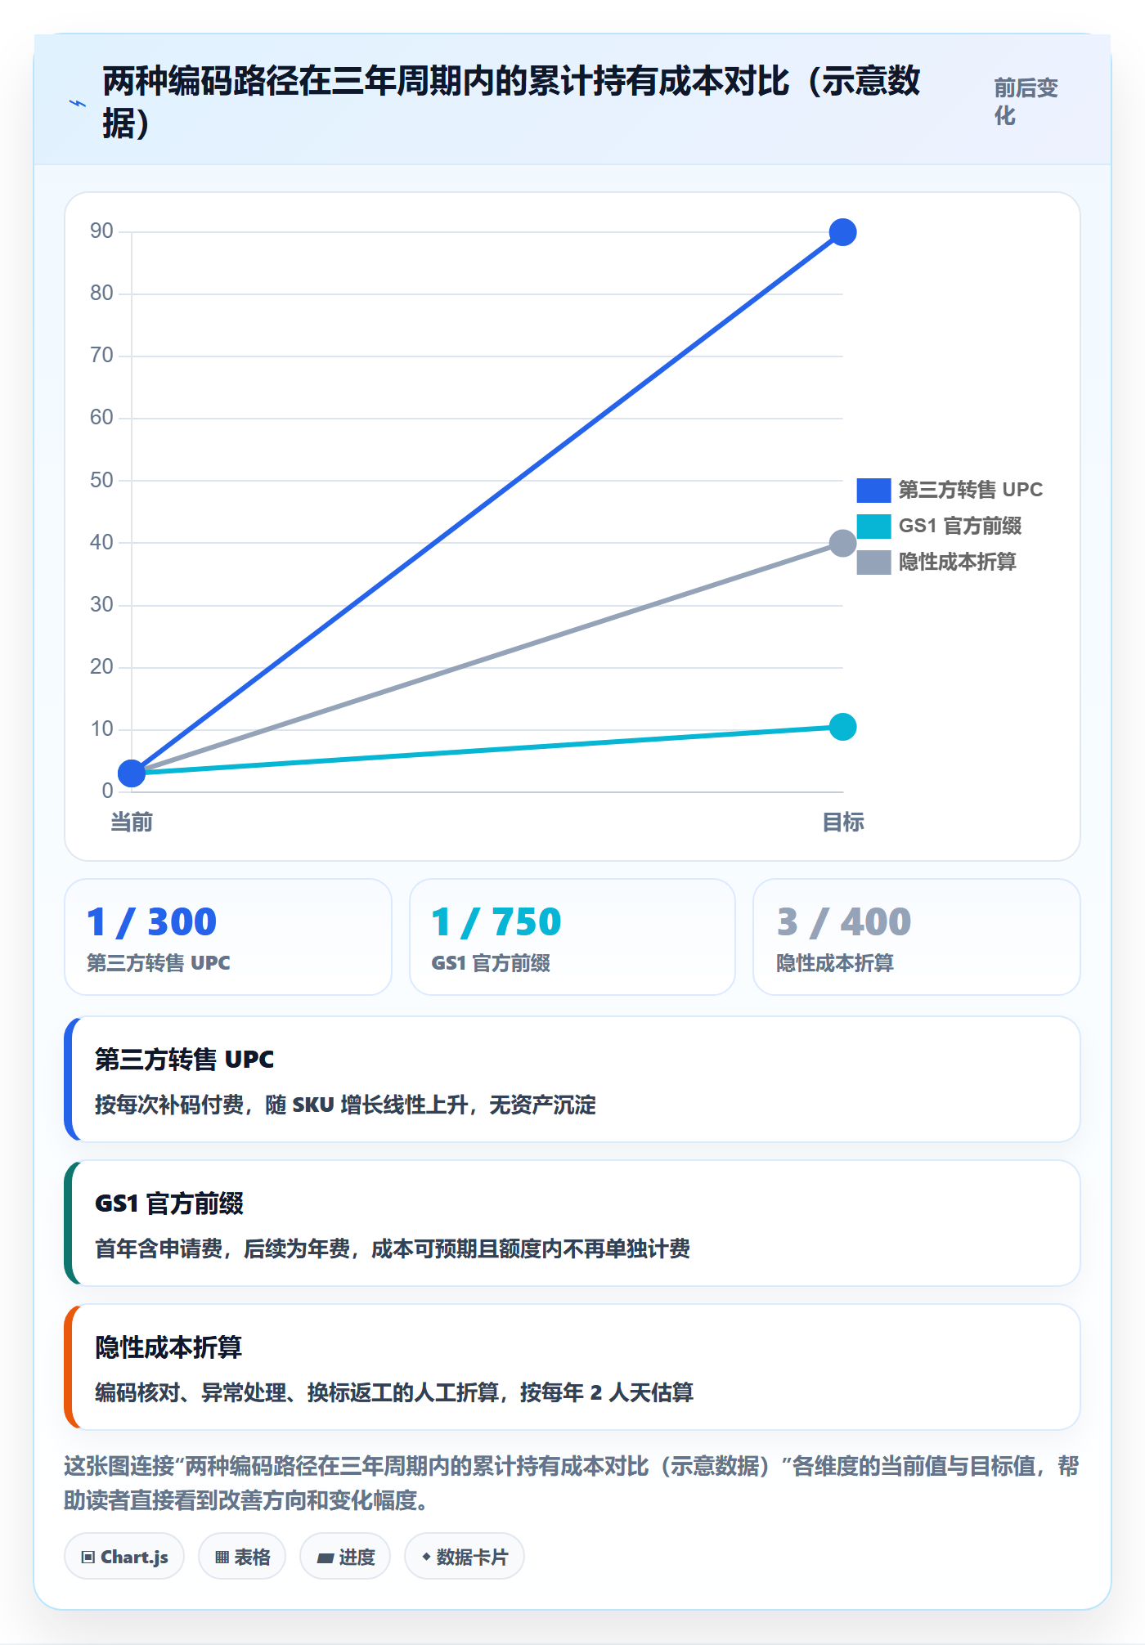1145x1645 pixels.
Task: Click the GS1 官方前缀 legend label text
Action: click(960, 526)
